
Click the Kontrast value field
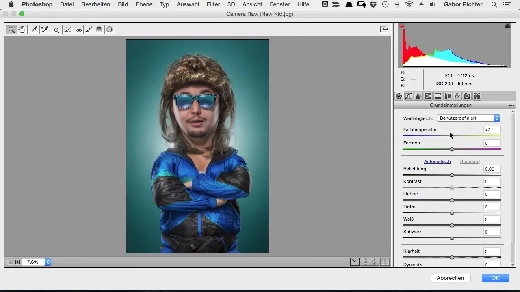click(492, 182)
